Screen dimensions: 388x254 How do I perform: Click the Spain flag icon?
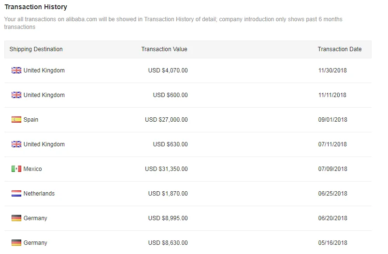click(16, 120)
